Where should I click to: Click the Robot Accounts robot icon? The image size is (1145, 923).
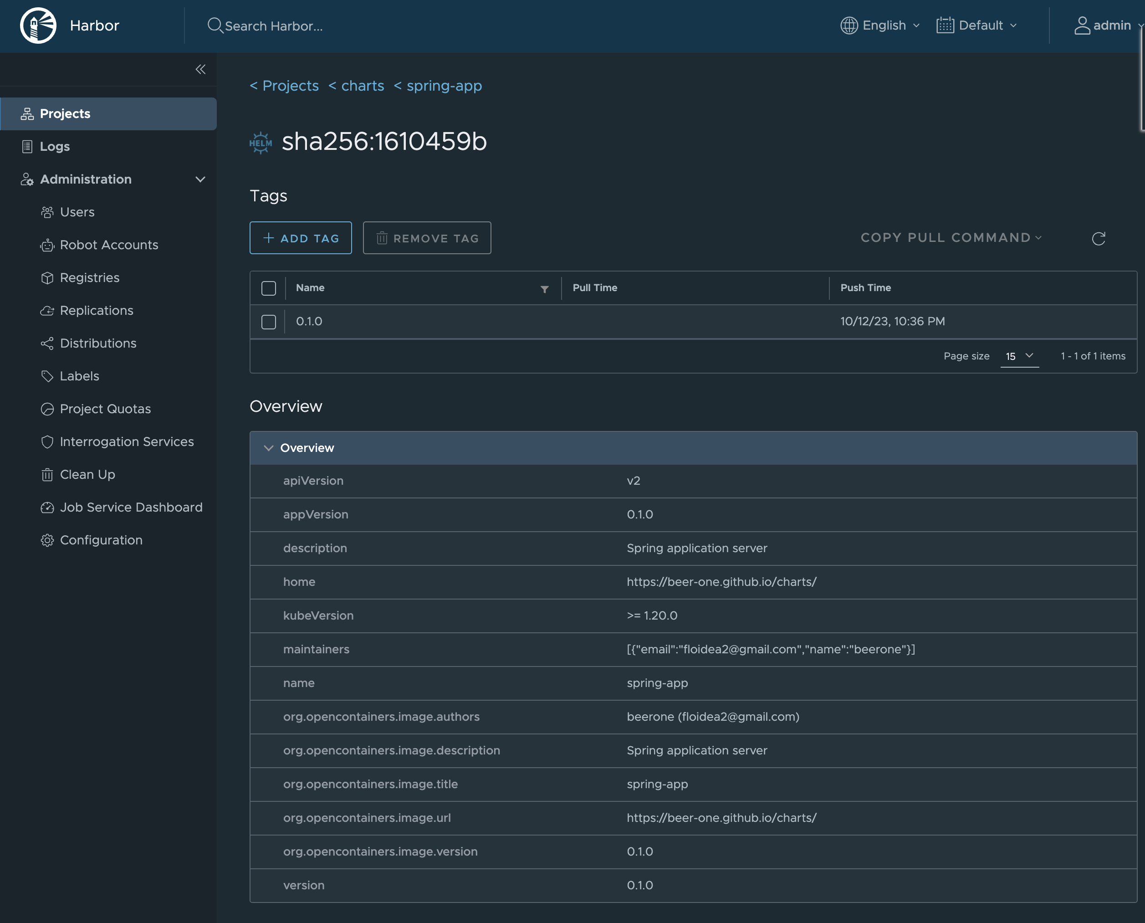click(47, 245)
